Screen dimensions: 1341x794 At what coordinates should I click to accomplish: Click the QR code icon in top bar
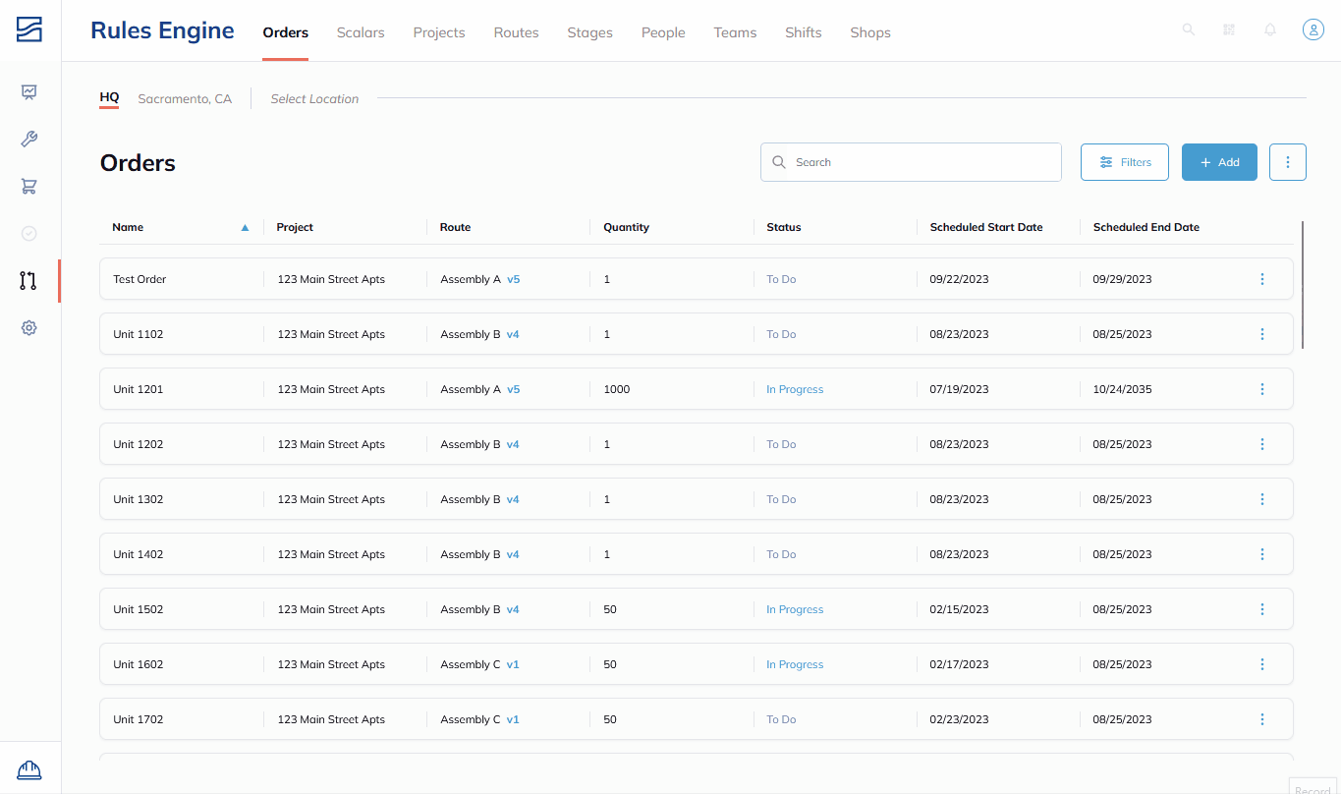1229,29
